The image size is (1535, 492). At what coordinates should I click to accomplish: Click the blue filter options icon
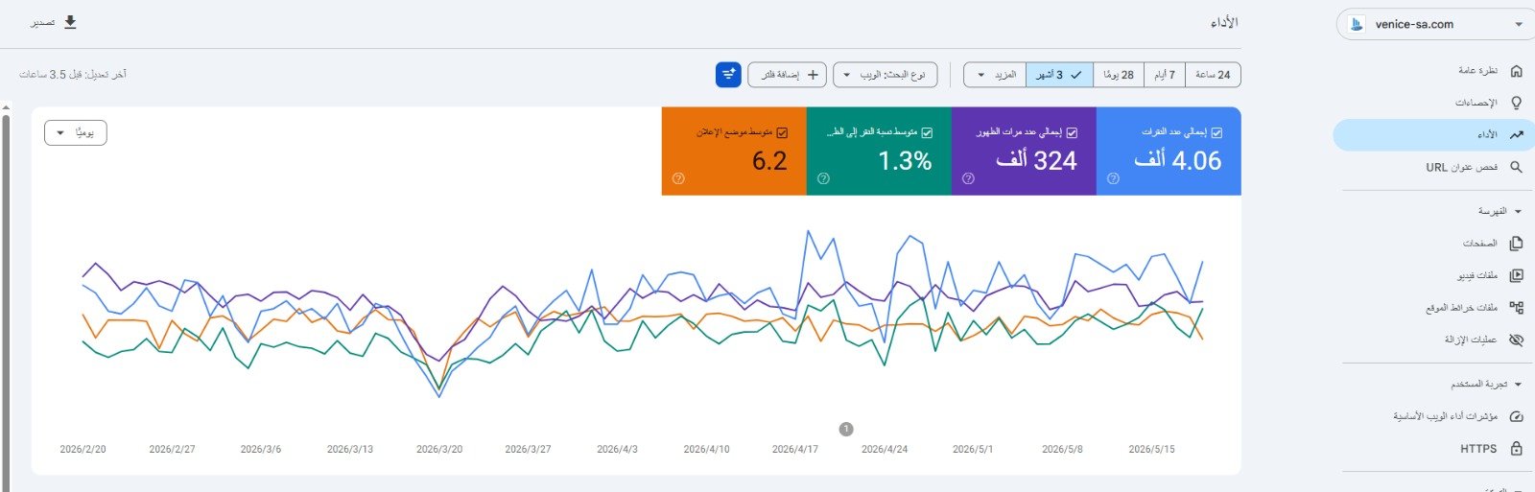728,75
